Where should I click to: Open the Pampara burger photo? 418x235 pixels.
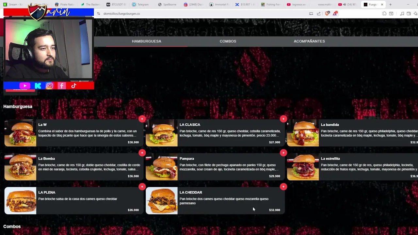[x=162, y=167]
